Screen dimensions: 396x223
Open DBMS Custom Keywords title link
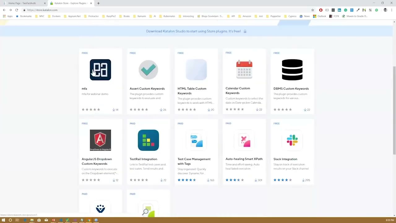pyautogui.click(x=291, y=89)
